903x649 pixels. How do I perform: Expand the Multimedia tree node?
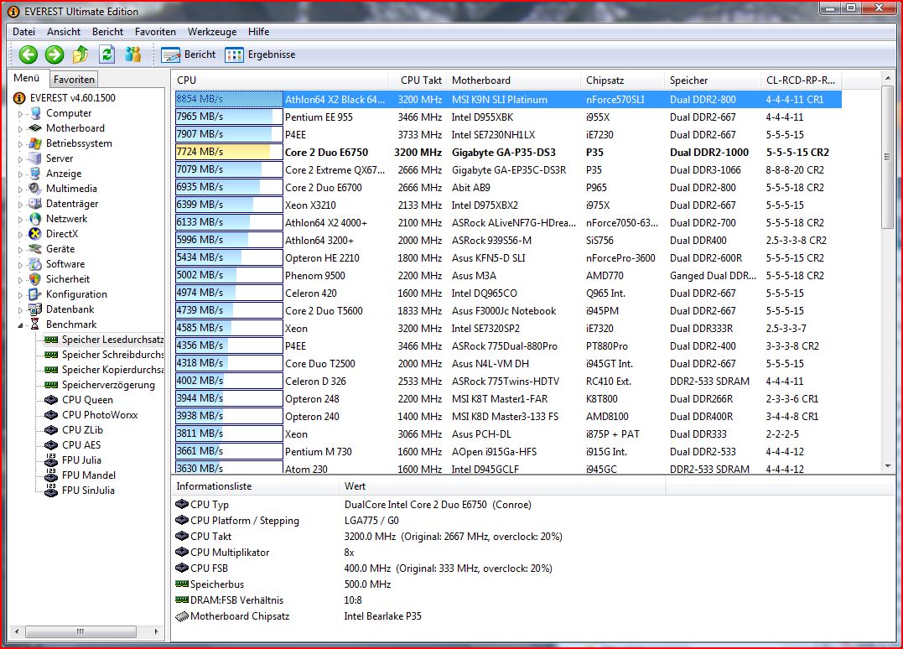coord(20,189)
